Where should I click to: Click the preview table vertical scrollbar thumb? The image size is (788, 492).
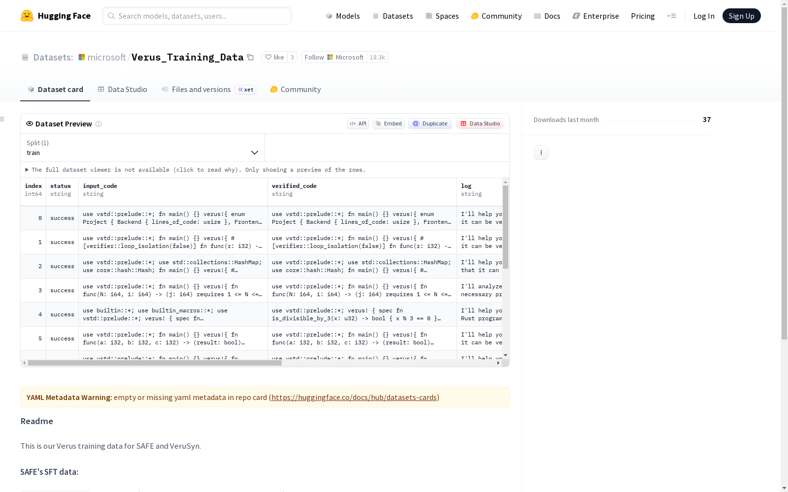(x=505, y=227)
